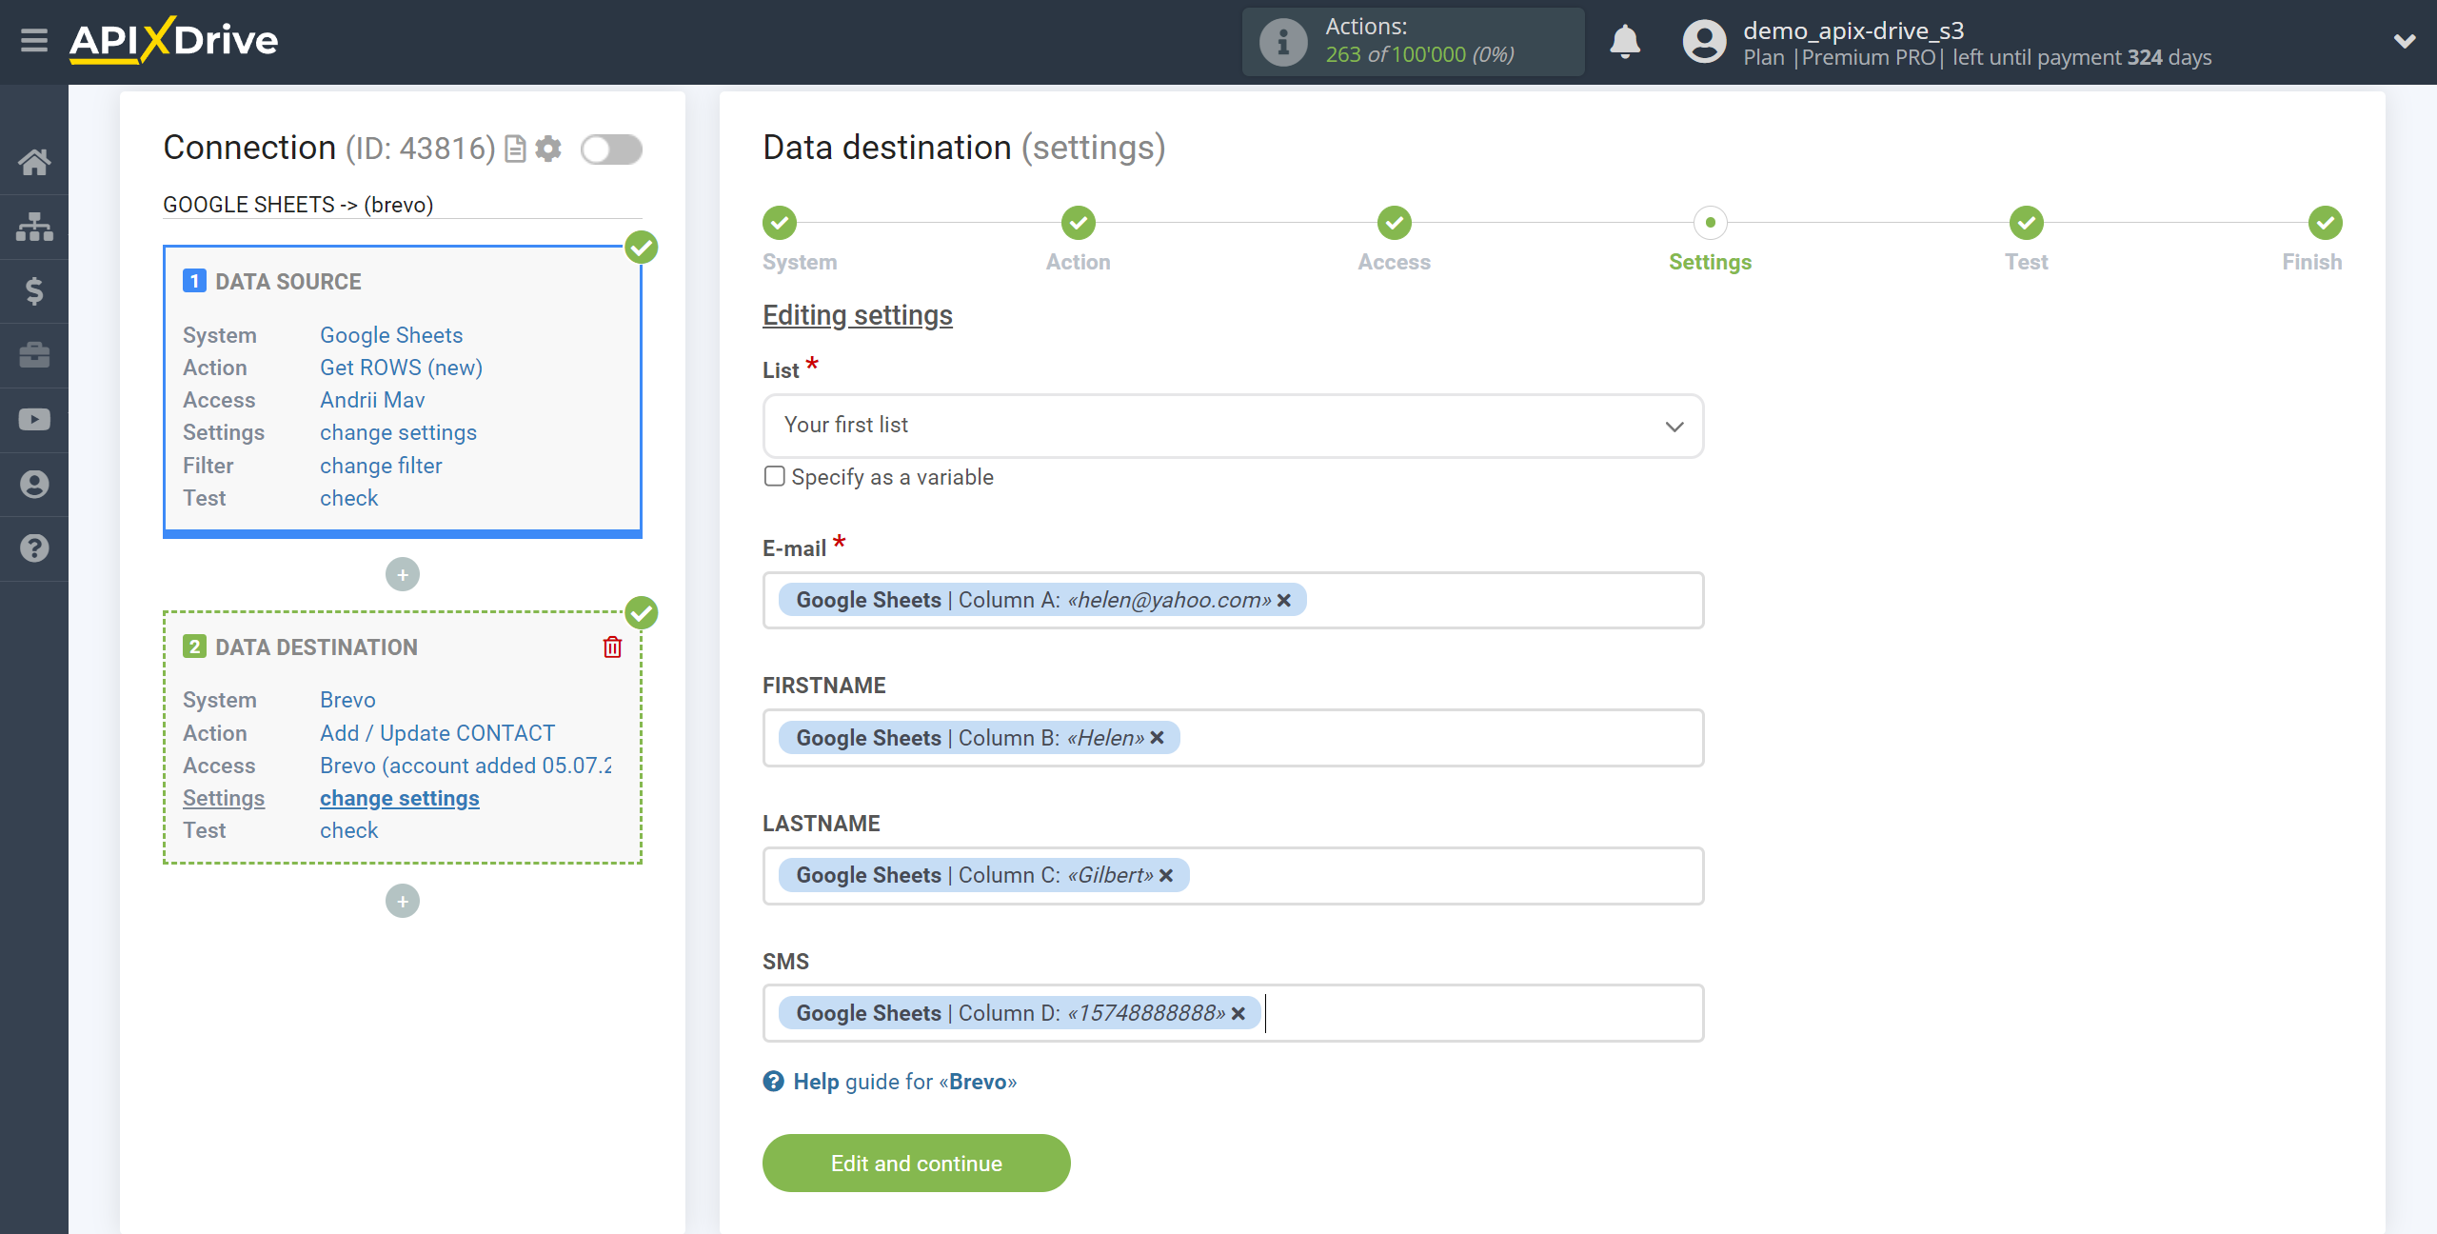Open the connection settings gear
The image size is (2437, 1234).
548,149
